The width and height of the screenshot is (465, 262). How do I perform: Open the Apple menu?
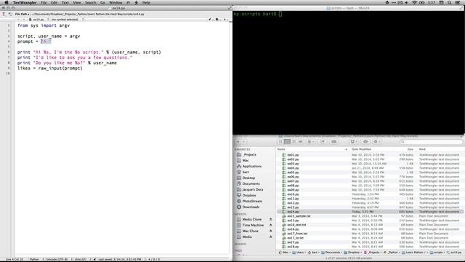click(x=7, y=3)
